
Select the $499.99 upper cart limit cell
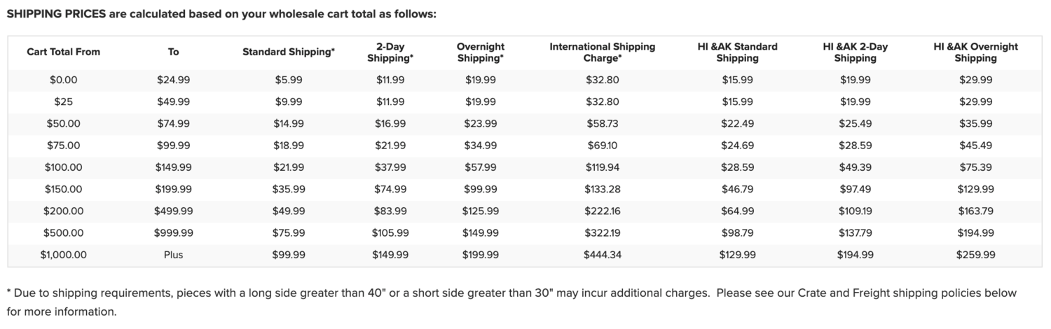pyautogui.click(x=173, y=211)
